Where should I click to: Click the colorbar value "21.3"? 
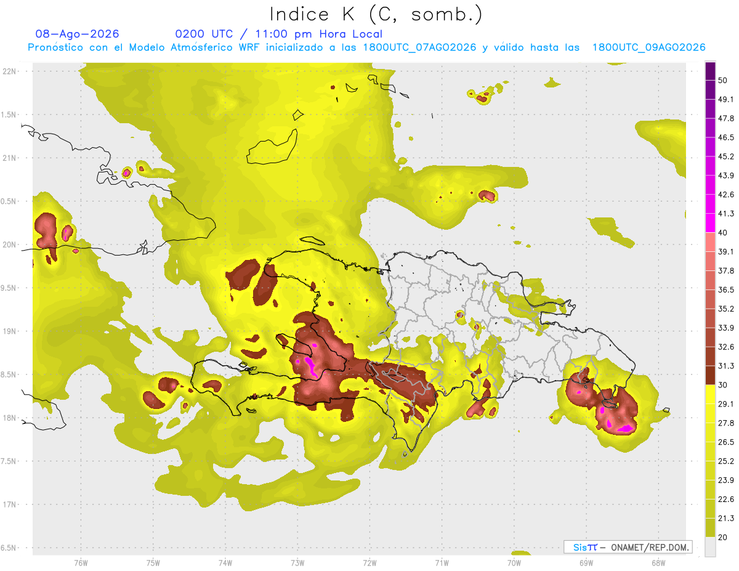click(726, 518)
